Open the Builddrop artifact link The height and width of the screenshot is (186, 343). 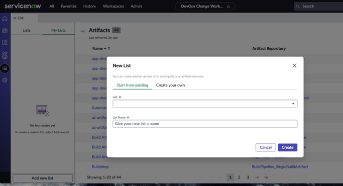click(100, 167)
